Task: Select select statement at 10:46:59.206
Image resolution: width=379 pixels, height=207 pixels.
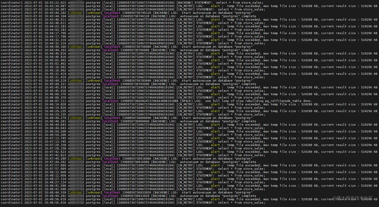Action: click(x=241, y=135)
